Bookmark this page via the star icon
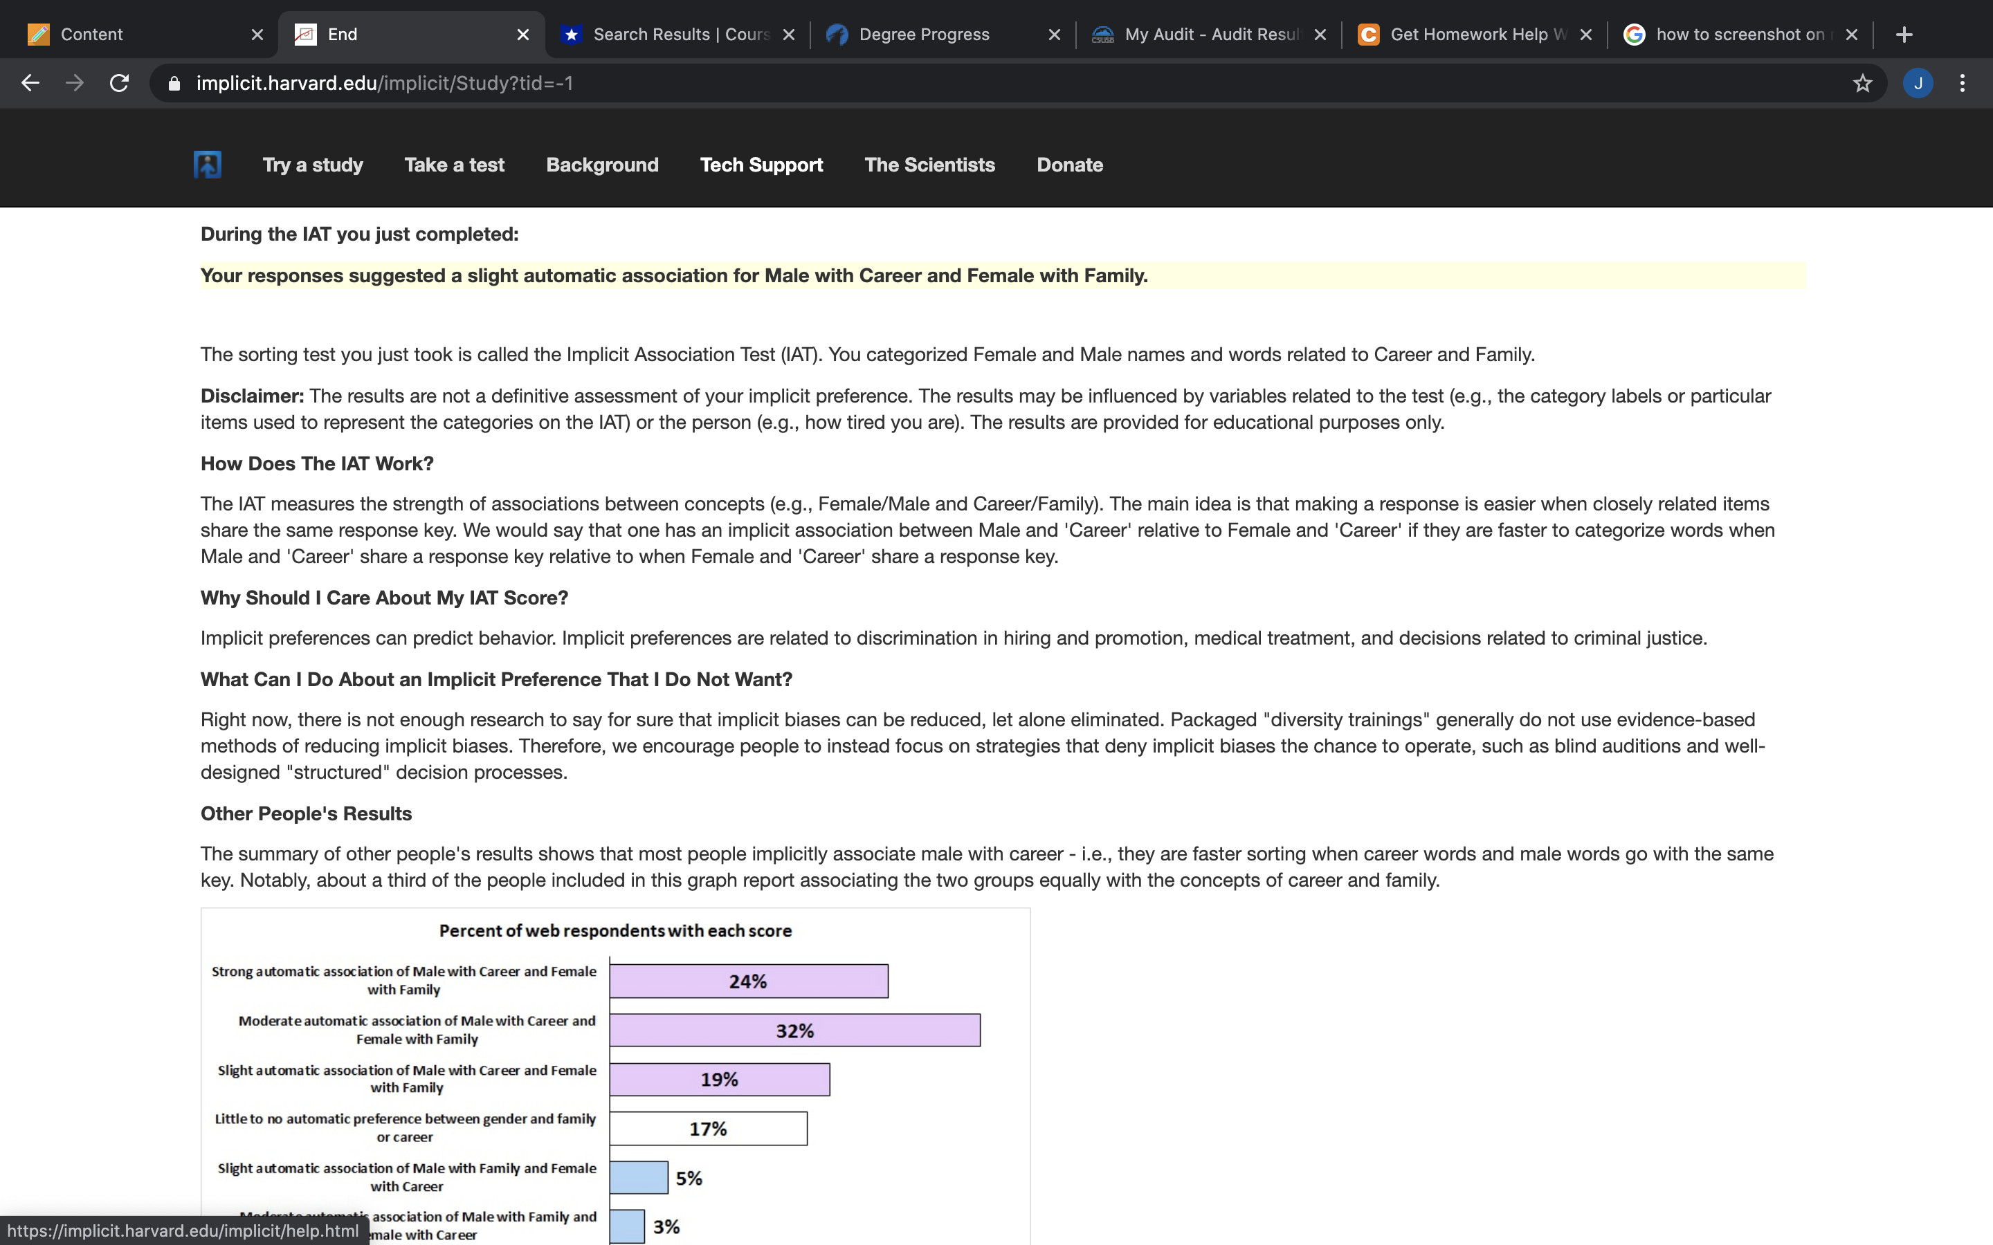1993x1245 pixels. (1862, 82)
